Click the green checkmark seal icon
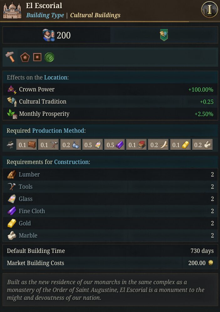The image size is (220, 312). [49, 57]
